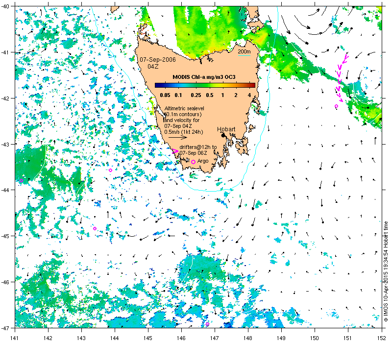This screenshot has height=343, width=392.
Task: Click the 04Z time label under the date
Action: (153, 67)
